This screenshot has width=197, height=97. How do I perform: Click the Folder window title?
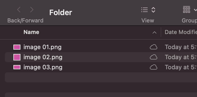[x=61, y=12]
